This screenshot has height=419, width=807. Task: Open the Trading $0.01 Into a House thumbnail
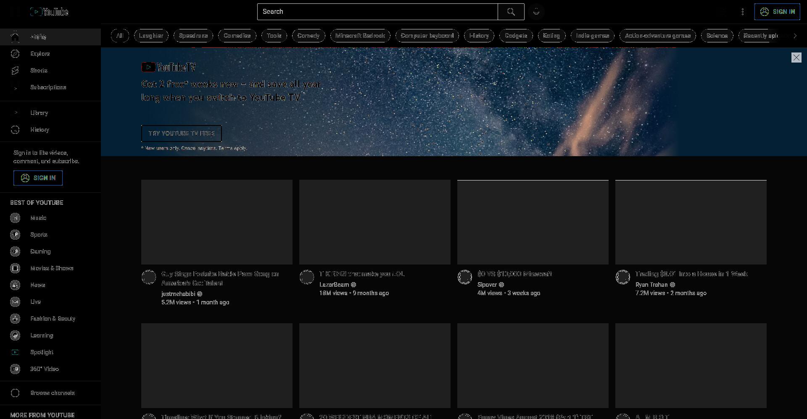(x=691, y=222)
